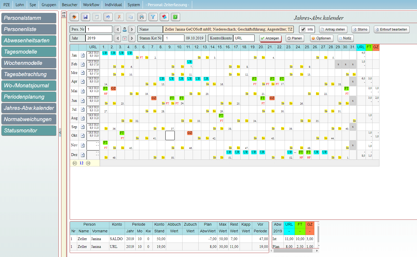
Task: Open the Lohn menu
Action: pyautogui.click(x=20, y=5)
